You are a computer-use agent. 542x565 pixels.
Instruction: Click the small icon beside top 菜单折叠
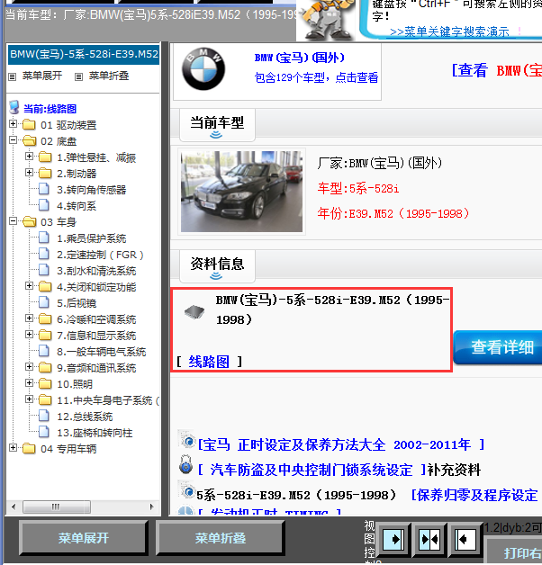point(78,76)
